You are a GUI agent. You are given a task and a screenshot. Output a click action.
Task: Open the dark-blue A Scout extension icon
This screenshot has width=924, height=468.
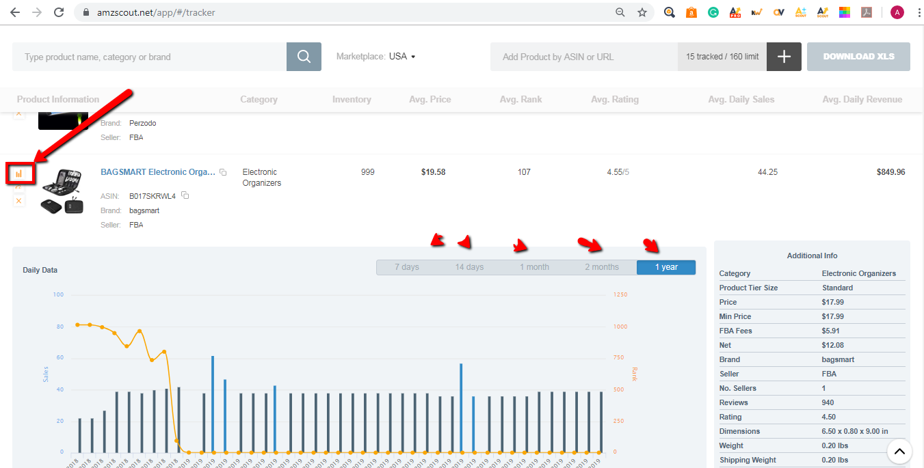823,12
